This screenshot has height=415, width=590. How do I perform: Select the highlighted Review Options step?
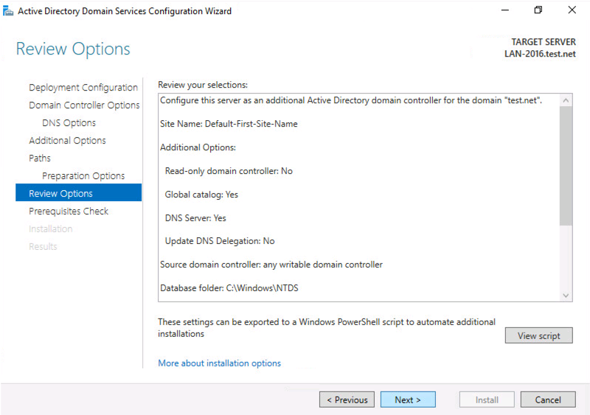point(78,192)
